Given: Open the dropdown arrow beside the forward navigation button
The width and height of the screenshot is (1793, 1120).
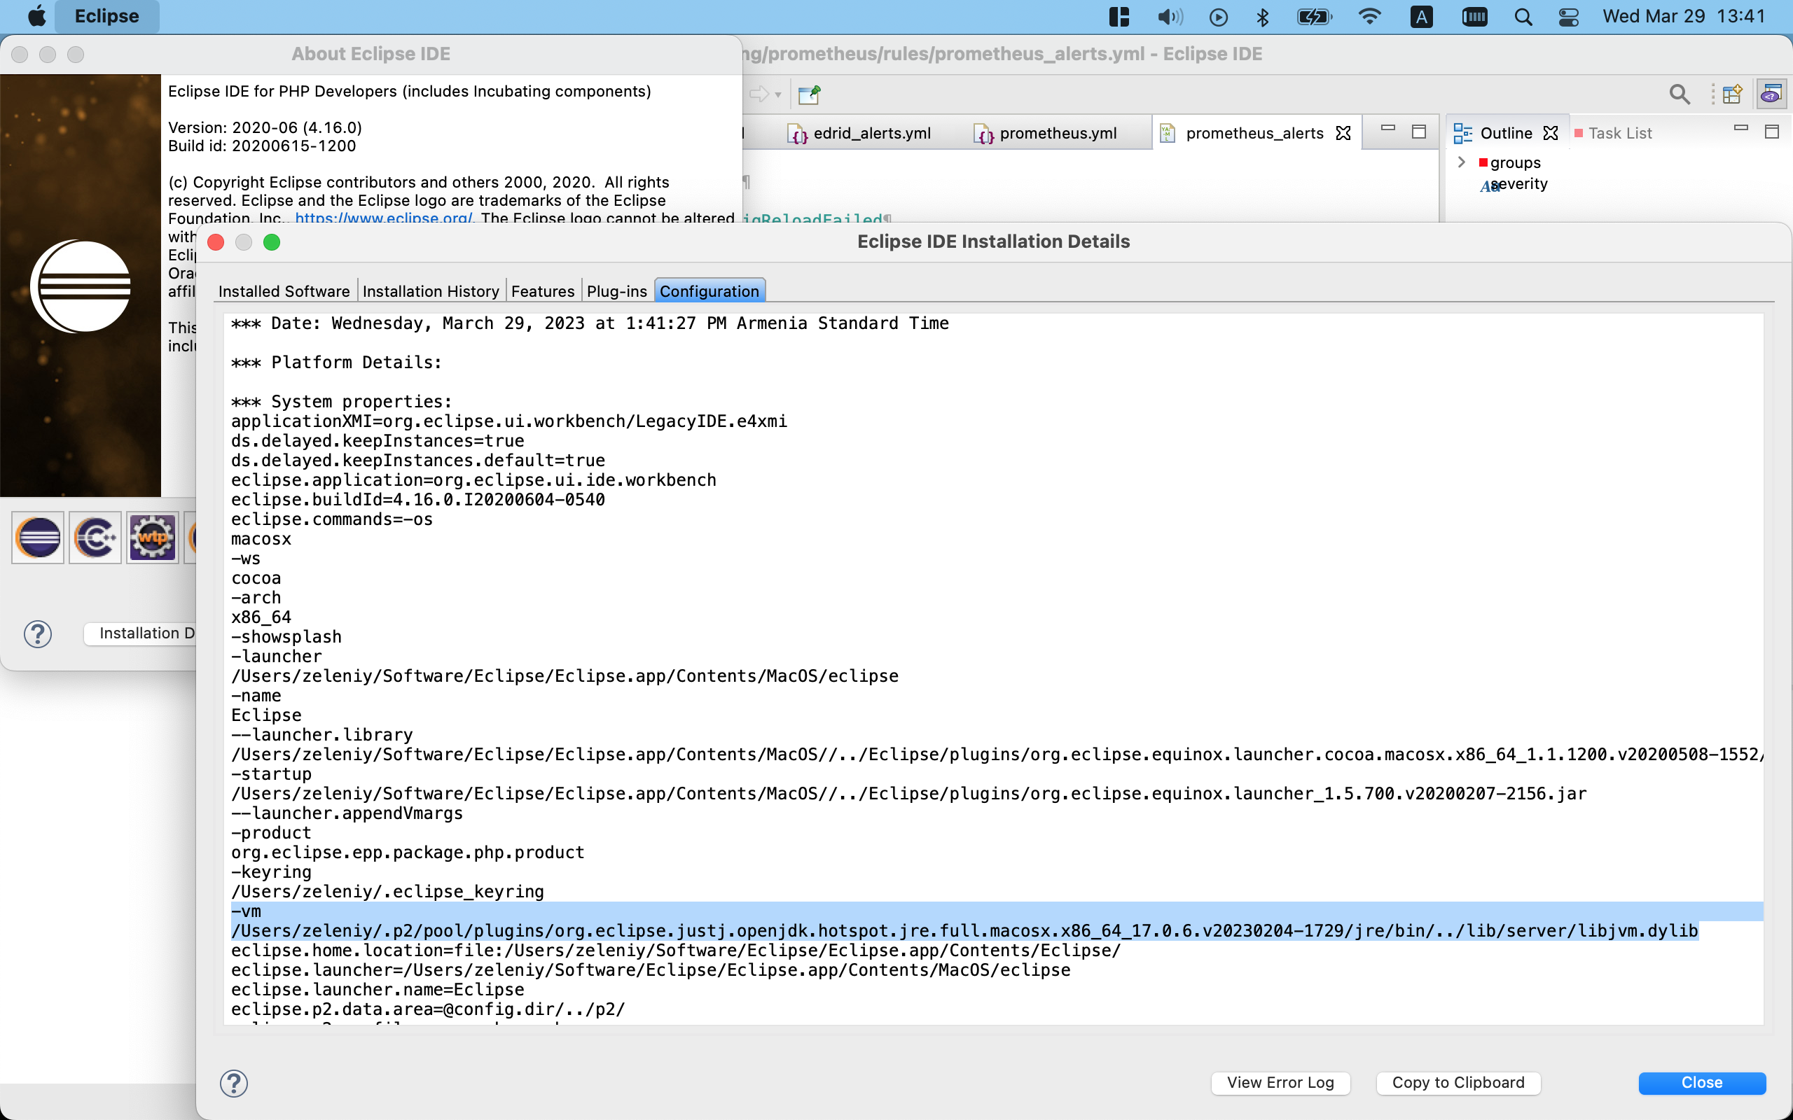Looking at the screenshot, I should [777, 94].
